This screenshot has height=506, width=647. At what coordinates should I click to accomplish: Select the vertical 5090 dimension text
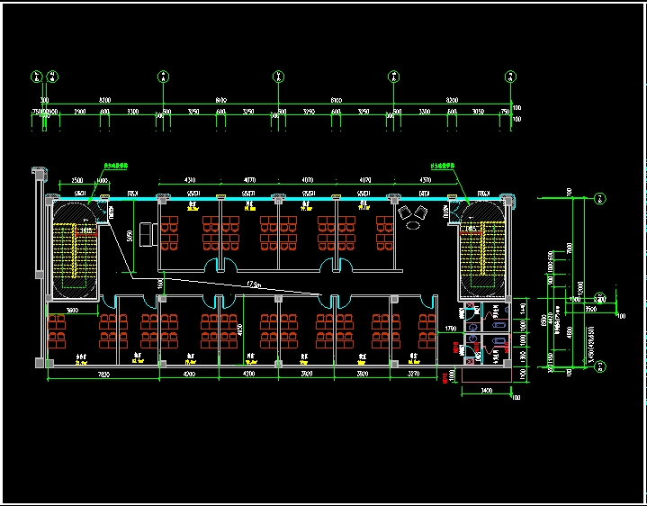pos(130,238)
